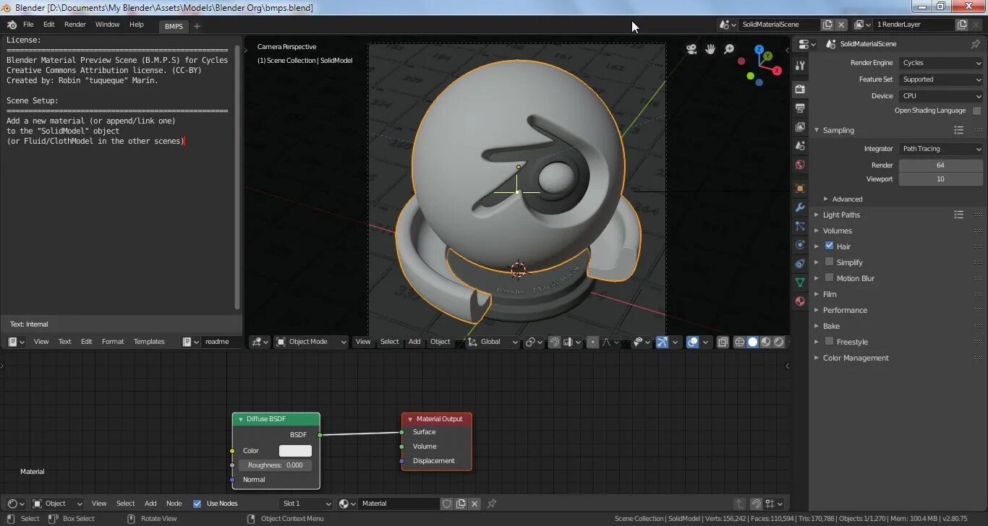The height and width of the screenshot is (526, 988).
Task: Switch to rendered viewport shading
Action: click(778, 342)
